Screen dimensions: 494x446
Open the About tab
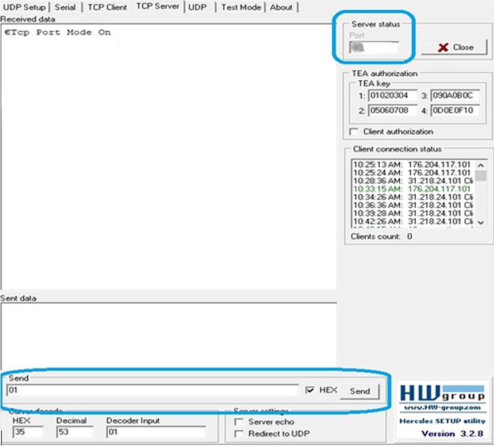point(281,6)
